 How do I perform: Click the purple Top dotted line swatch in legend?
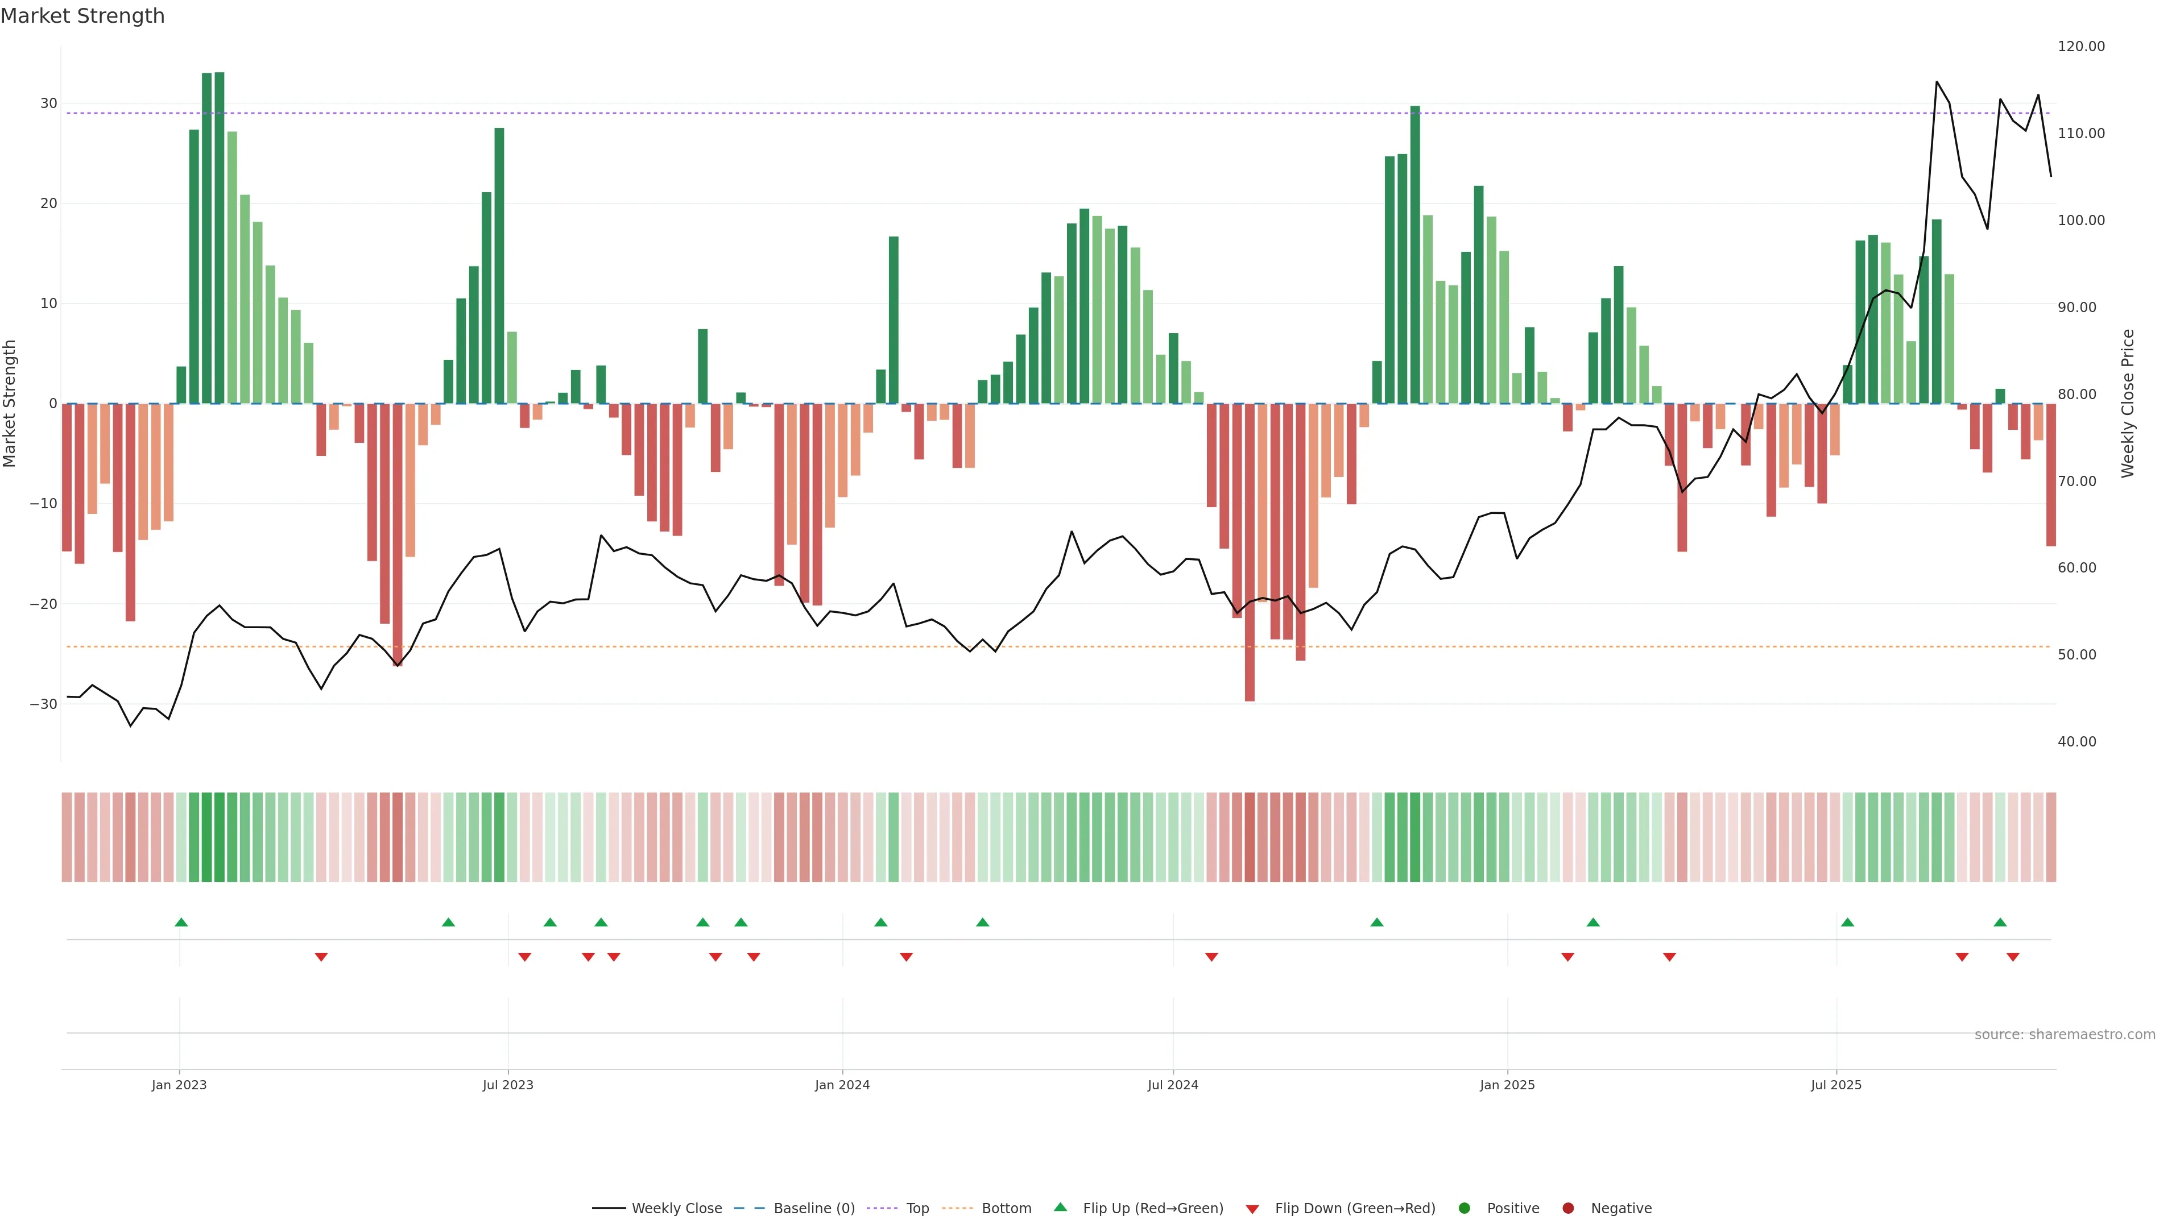883,1208
